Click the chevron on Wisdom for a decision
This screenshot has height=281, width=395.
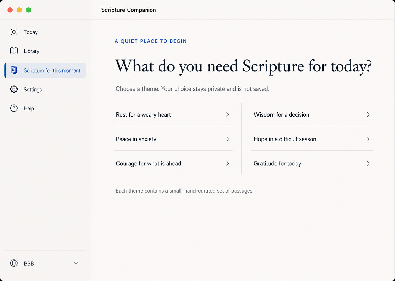coord(368,114)
